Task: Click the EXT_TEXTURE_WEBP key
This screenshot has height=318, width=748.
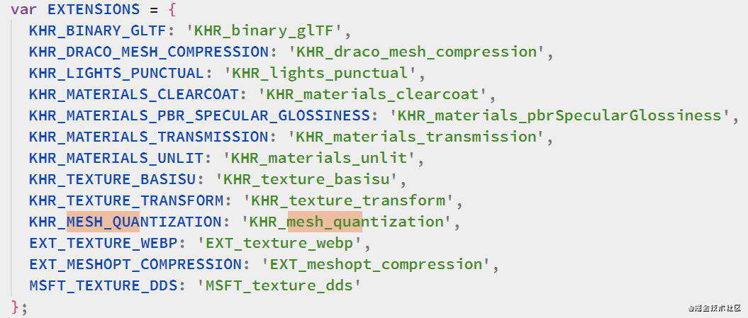Action: point(104,243)
